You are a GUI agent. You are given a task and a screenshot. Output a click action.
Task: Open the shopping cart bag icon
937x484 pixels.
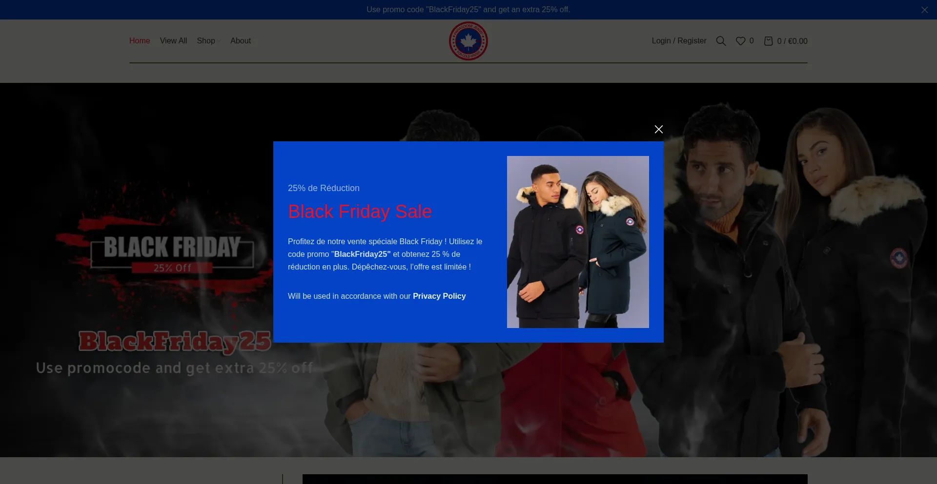click(x=768, y=41)
